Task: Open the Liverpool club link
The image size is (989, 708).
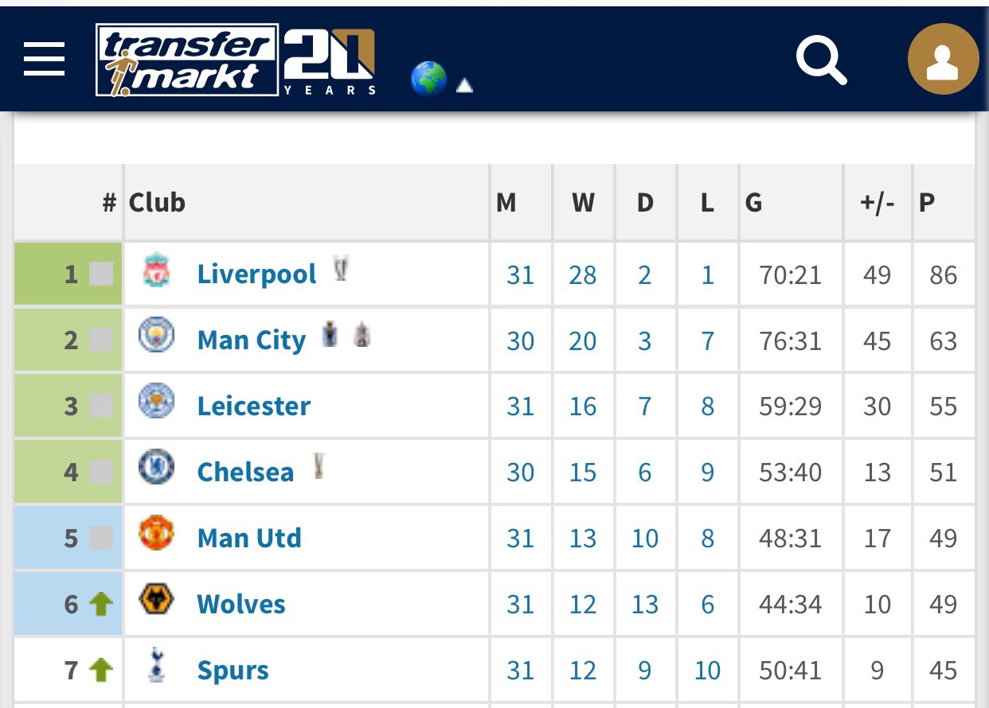Action: (256, 274)
